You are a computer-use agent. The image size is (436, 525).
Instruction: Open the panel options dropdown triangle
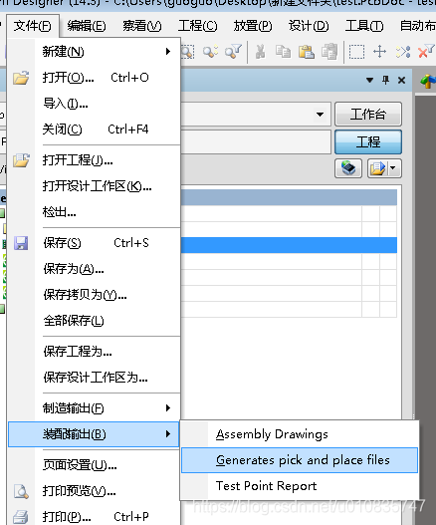pyautogui.click(x=369, y=80)
